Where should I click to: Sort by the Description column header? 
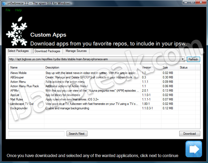[x=92, y=67]
